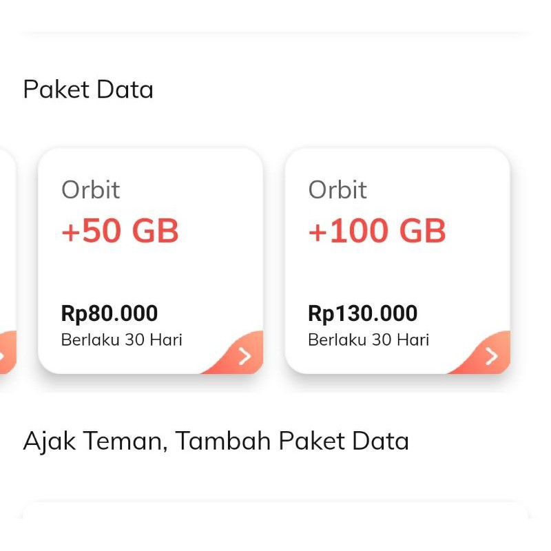Select the red +50 GB quota text
551x551 pixels.
pyautogui.click(x=120, y=231)
